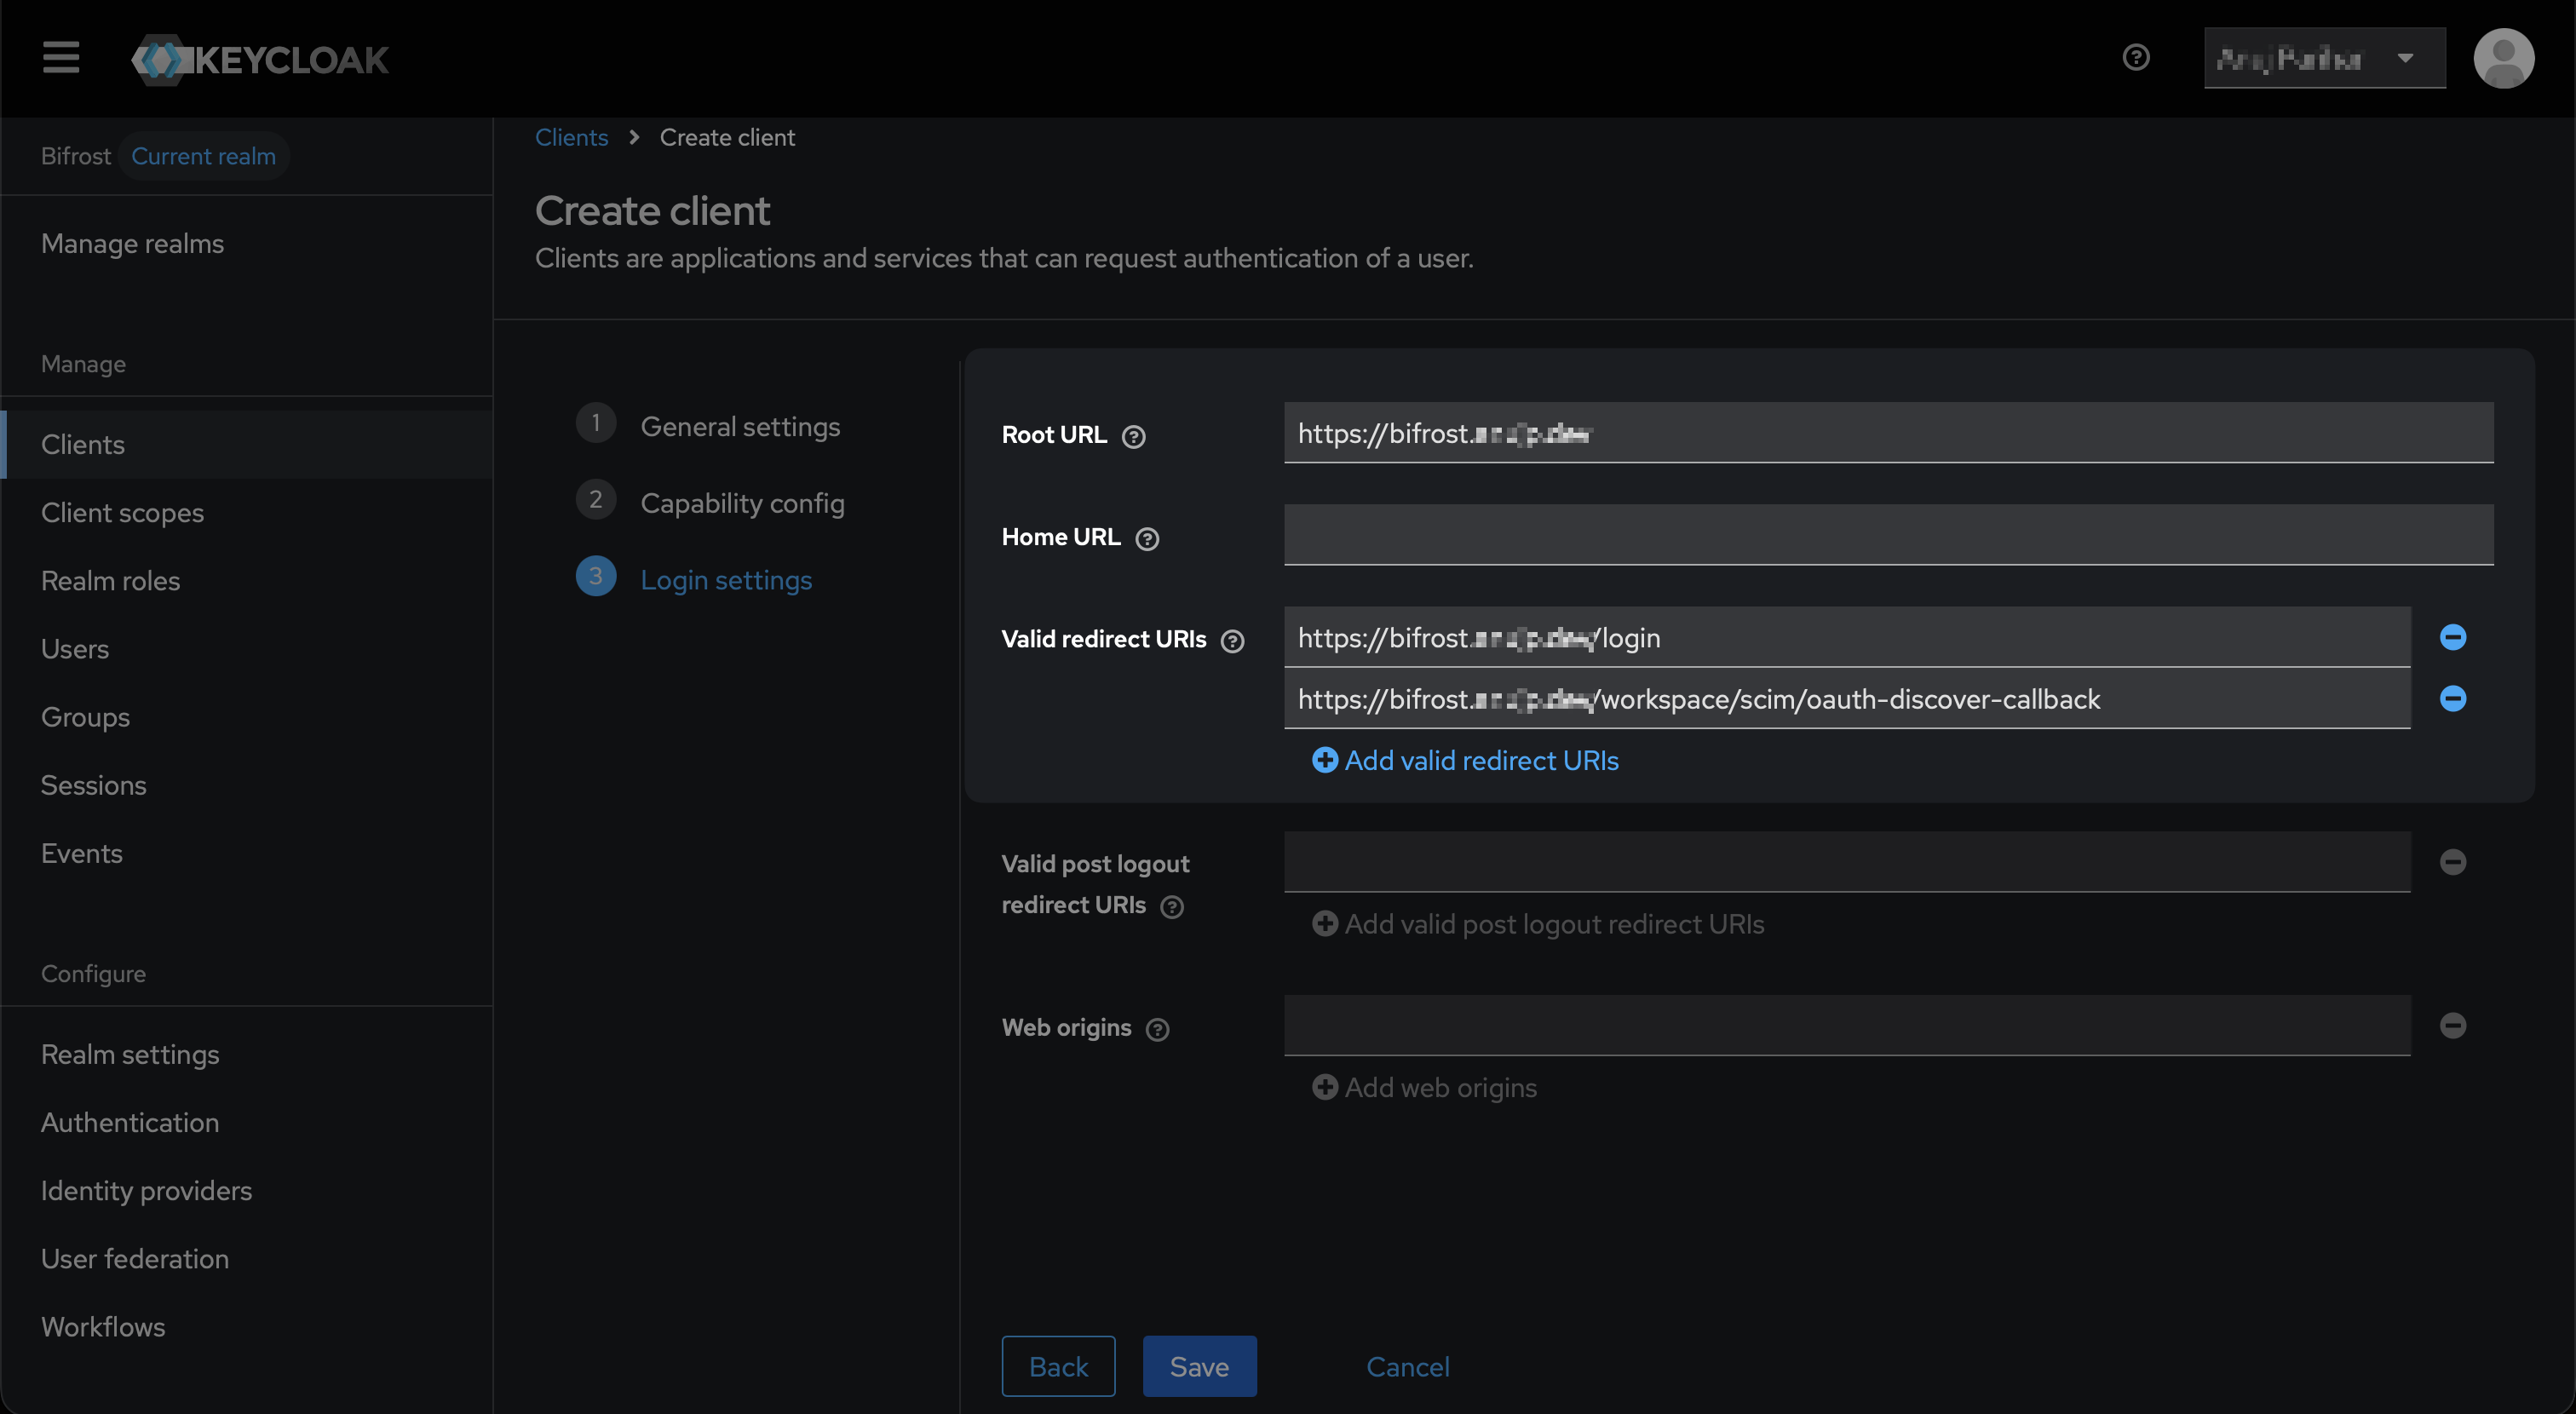The image size is (2576, 1414).
Task: Cancel client creation
Action: (x=1407, y=1366)
